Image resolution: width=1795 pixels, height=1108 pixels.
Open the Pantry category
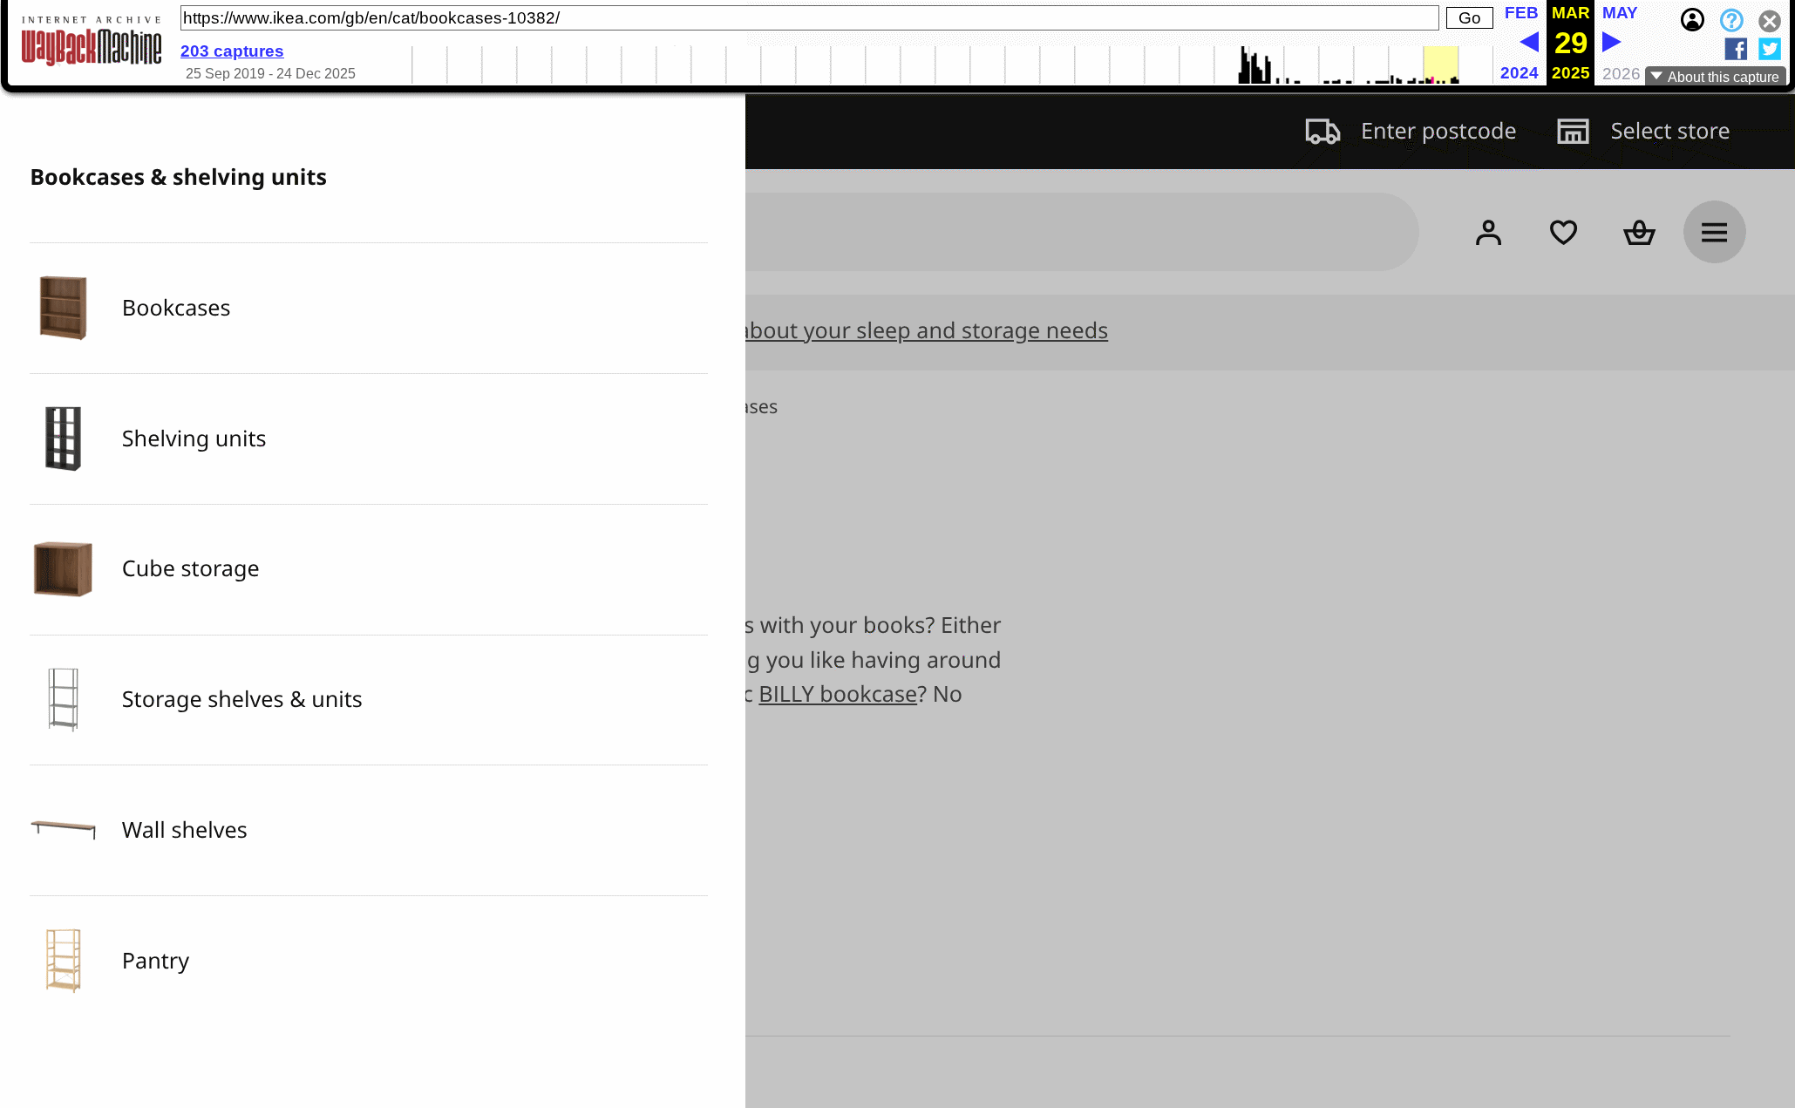tap(155, 961)
